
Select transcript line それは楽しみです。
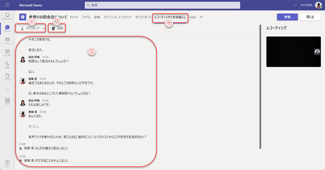40,105
